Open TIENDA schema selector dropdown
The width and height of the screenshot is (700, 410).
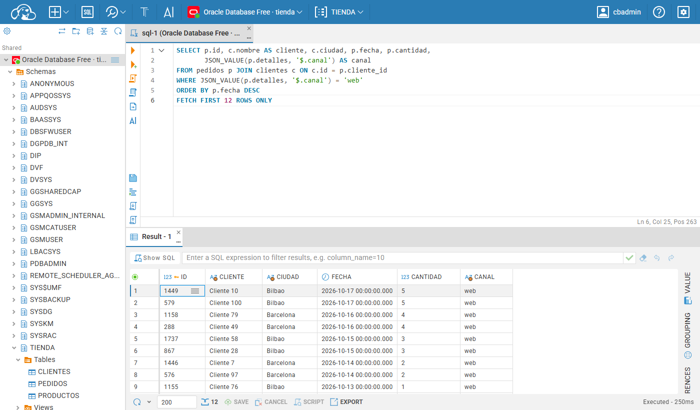pos(339,12)
